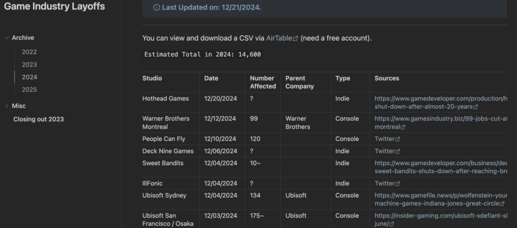Click the Game Industry Layoffs site title

(55, 7)
